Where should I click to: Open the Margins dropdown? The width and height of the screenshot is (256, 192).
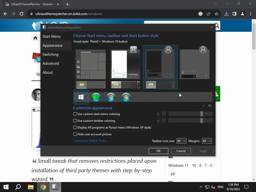(x=207, y=141)
